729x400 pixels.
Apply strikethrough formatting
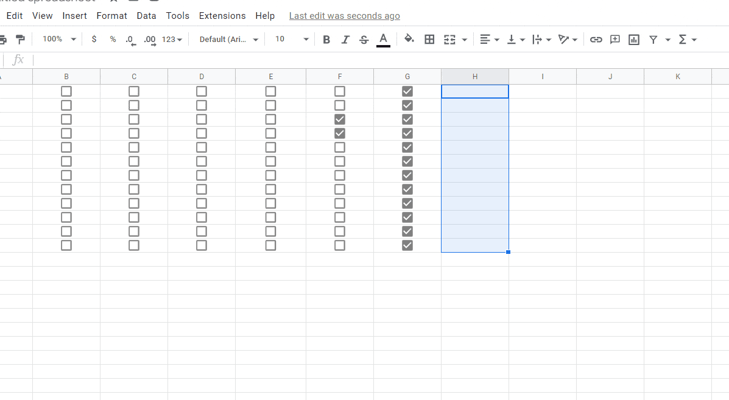(364, 39)
